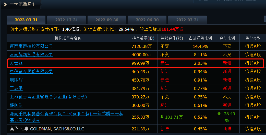Click the 高华-汇丰-GOLDMAN, SACHS&CO.LLC row name

[x=47, y=129]
